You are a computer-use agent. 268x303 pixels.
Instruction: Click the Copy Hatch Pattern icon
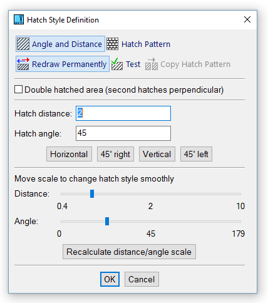click(x=152, y=64)
